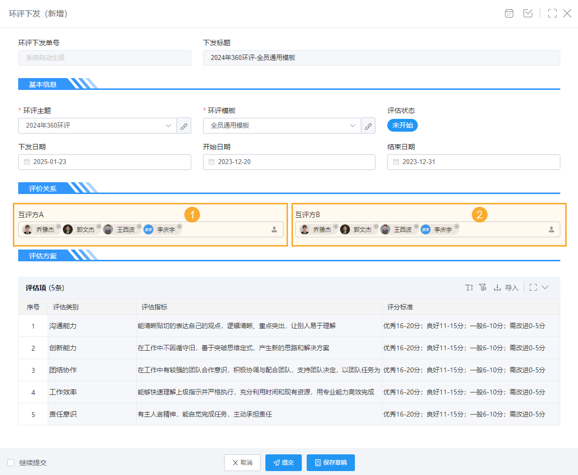Open the 全员通用模板 dropdown
This screenshot has height=475, width=578.
353,125
